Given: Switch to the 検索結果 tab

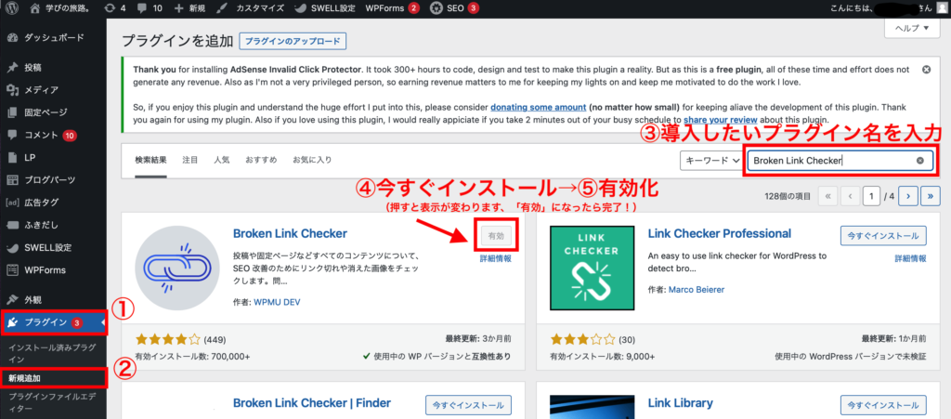Looking at the screenshot, I should tap(150, 160).
